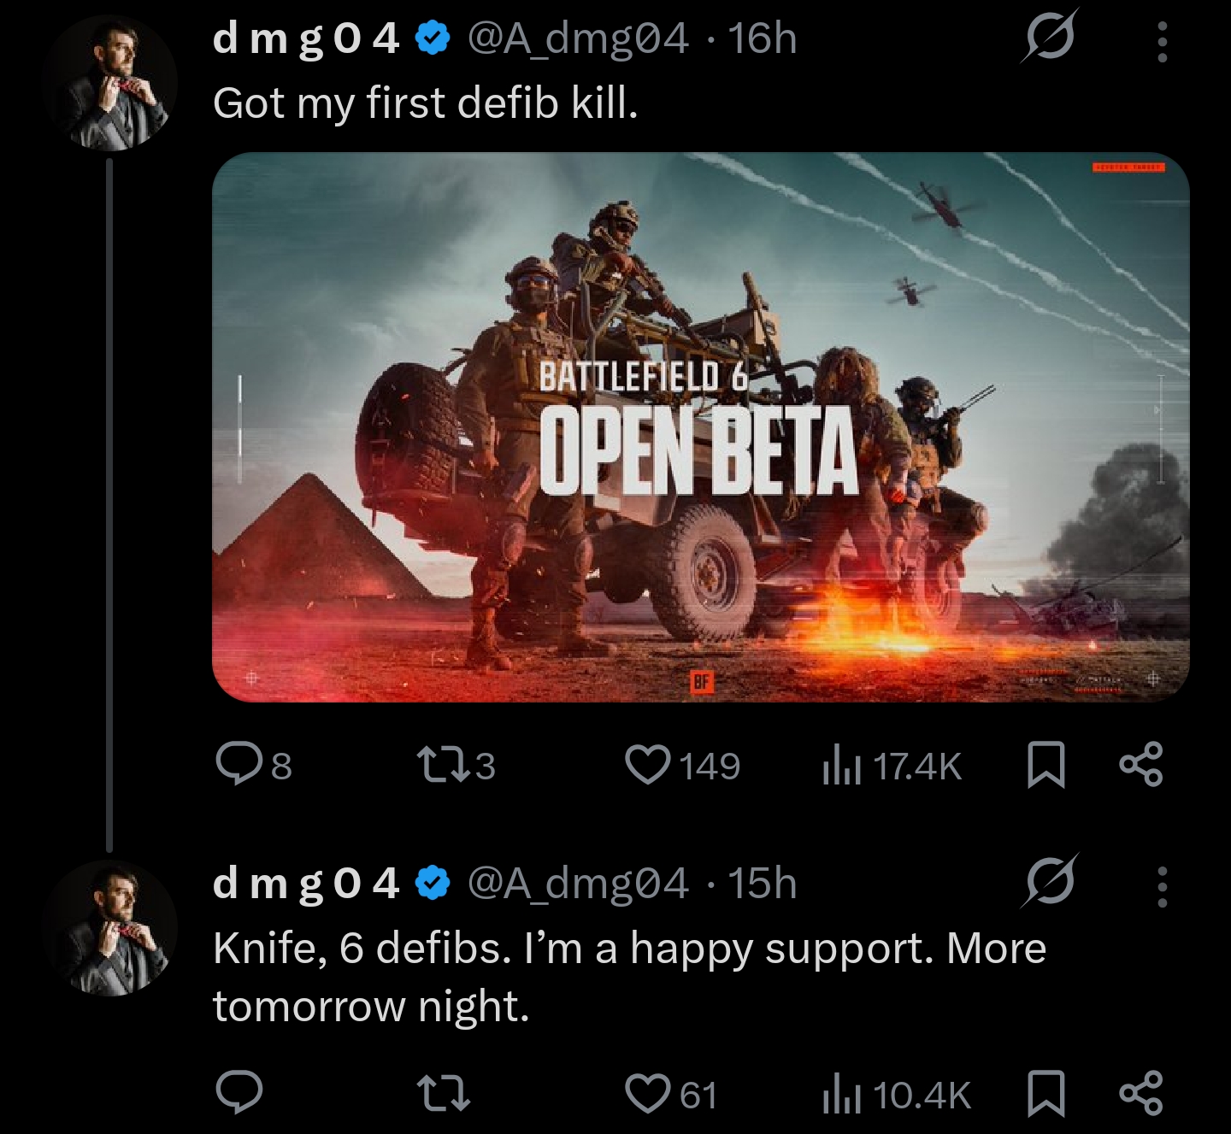The height and width of the screenshot is (1134, 1231).
Task: Reply to the 'Knife, 6 defibs' tweet
Action: (x=239, y=1092)
